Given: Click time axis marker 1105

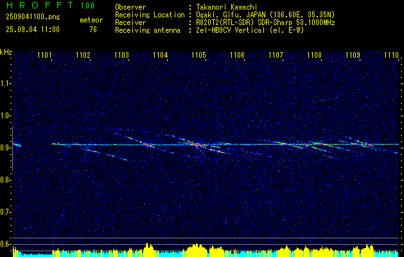Looking at the screenshot, I should point(199,55).
